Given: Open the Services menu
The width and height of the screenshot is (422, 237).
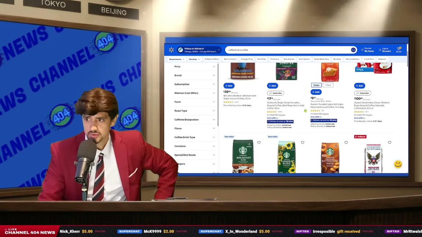Looking at the screenshot, I should click(x=194, y=59).
